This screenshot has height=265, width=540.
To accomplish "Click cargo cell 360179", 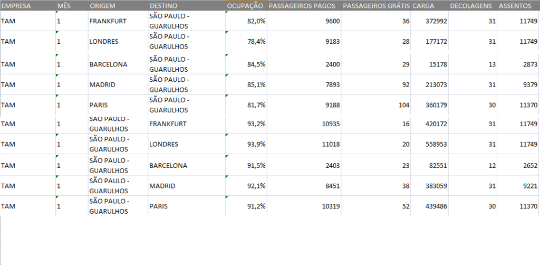I will 429,105.
